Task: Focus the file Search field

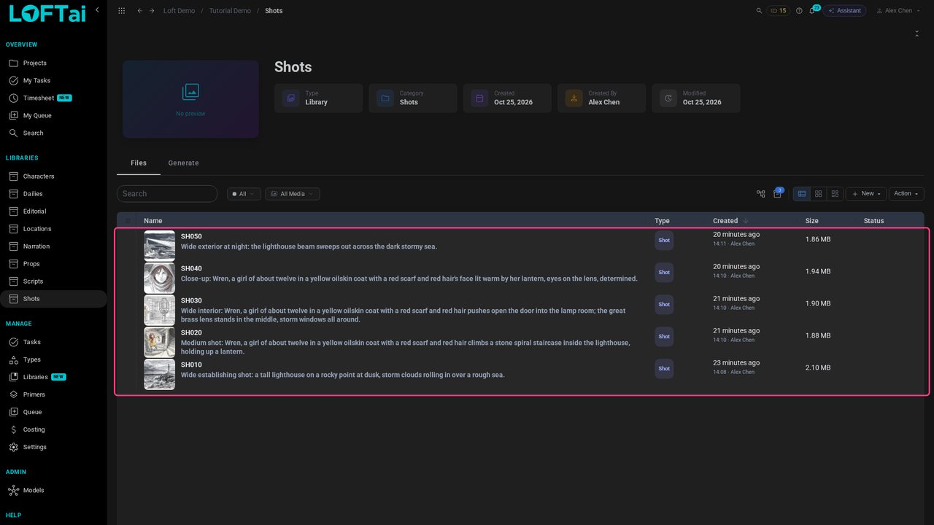Action: (167, 194)
